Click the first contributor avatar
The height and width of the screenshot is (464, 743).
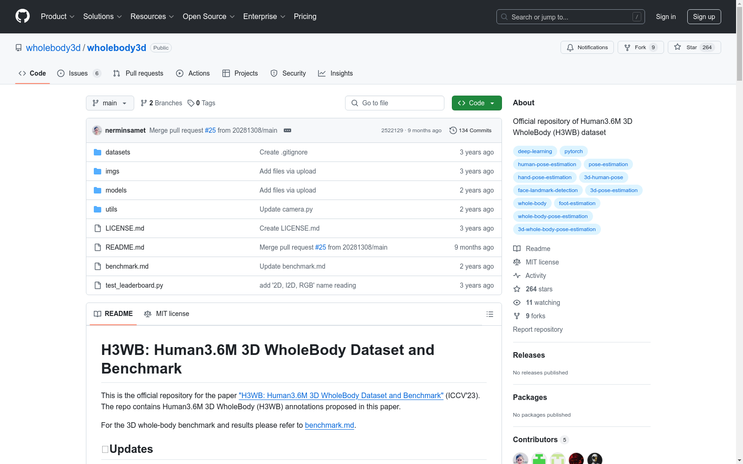[521, 459]
